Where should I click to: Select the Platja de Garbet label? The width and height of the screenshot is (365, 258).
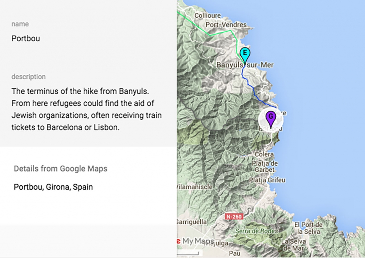(x=264, y=167)
